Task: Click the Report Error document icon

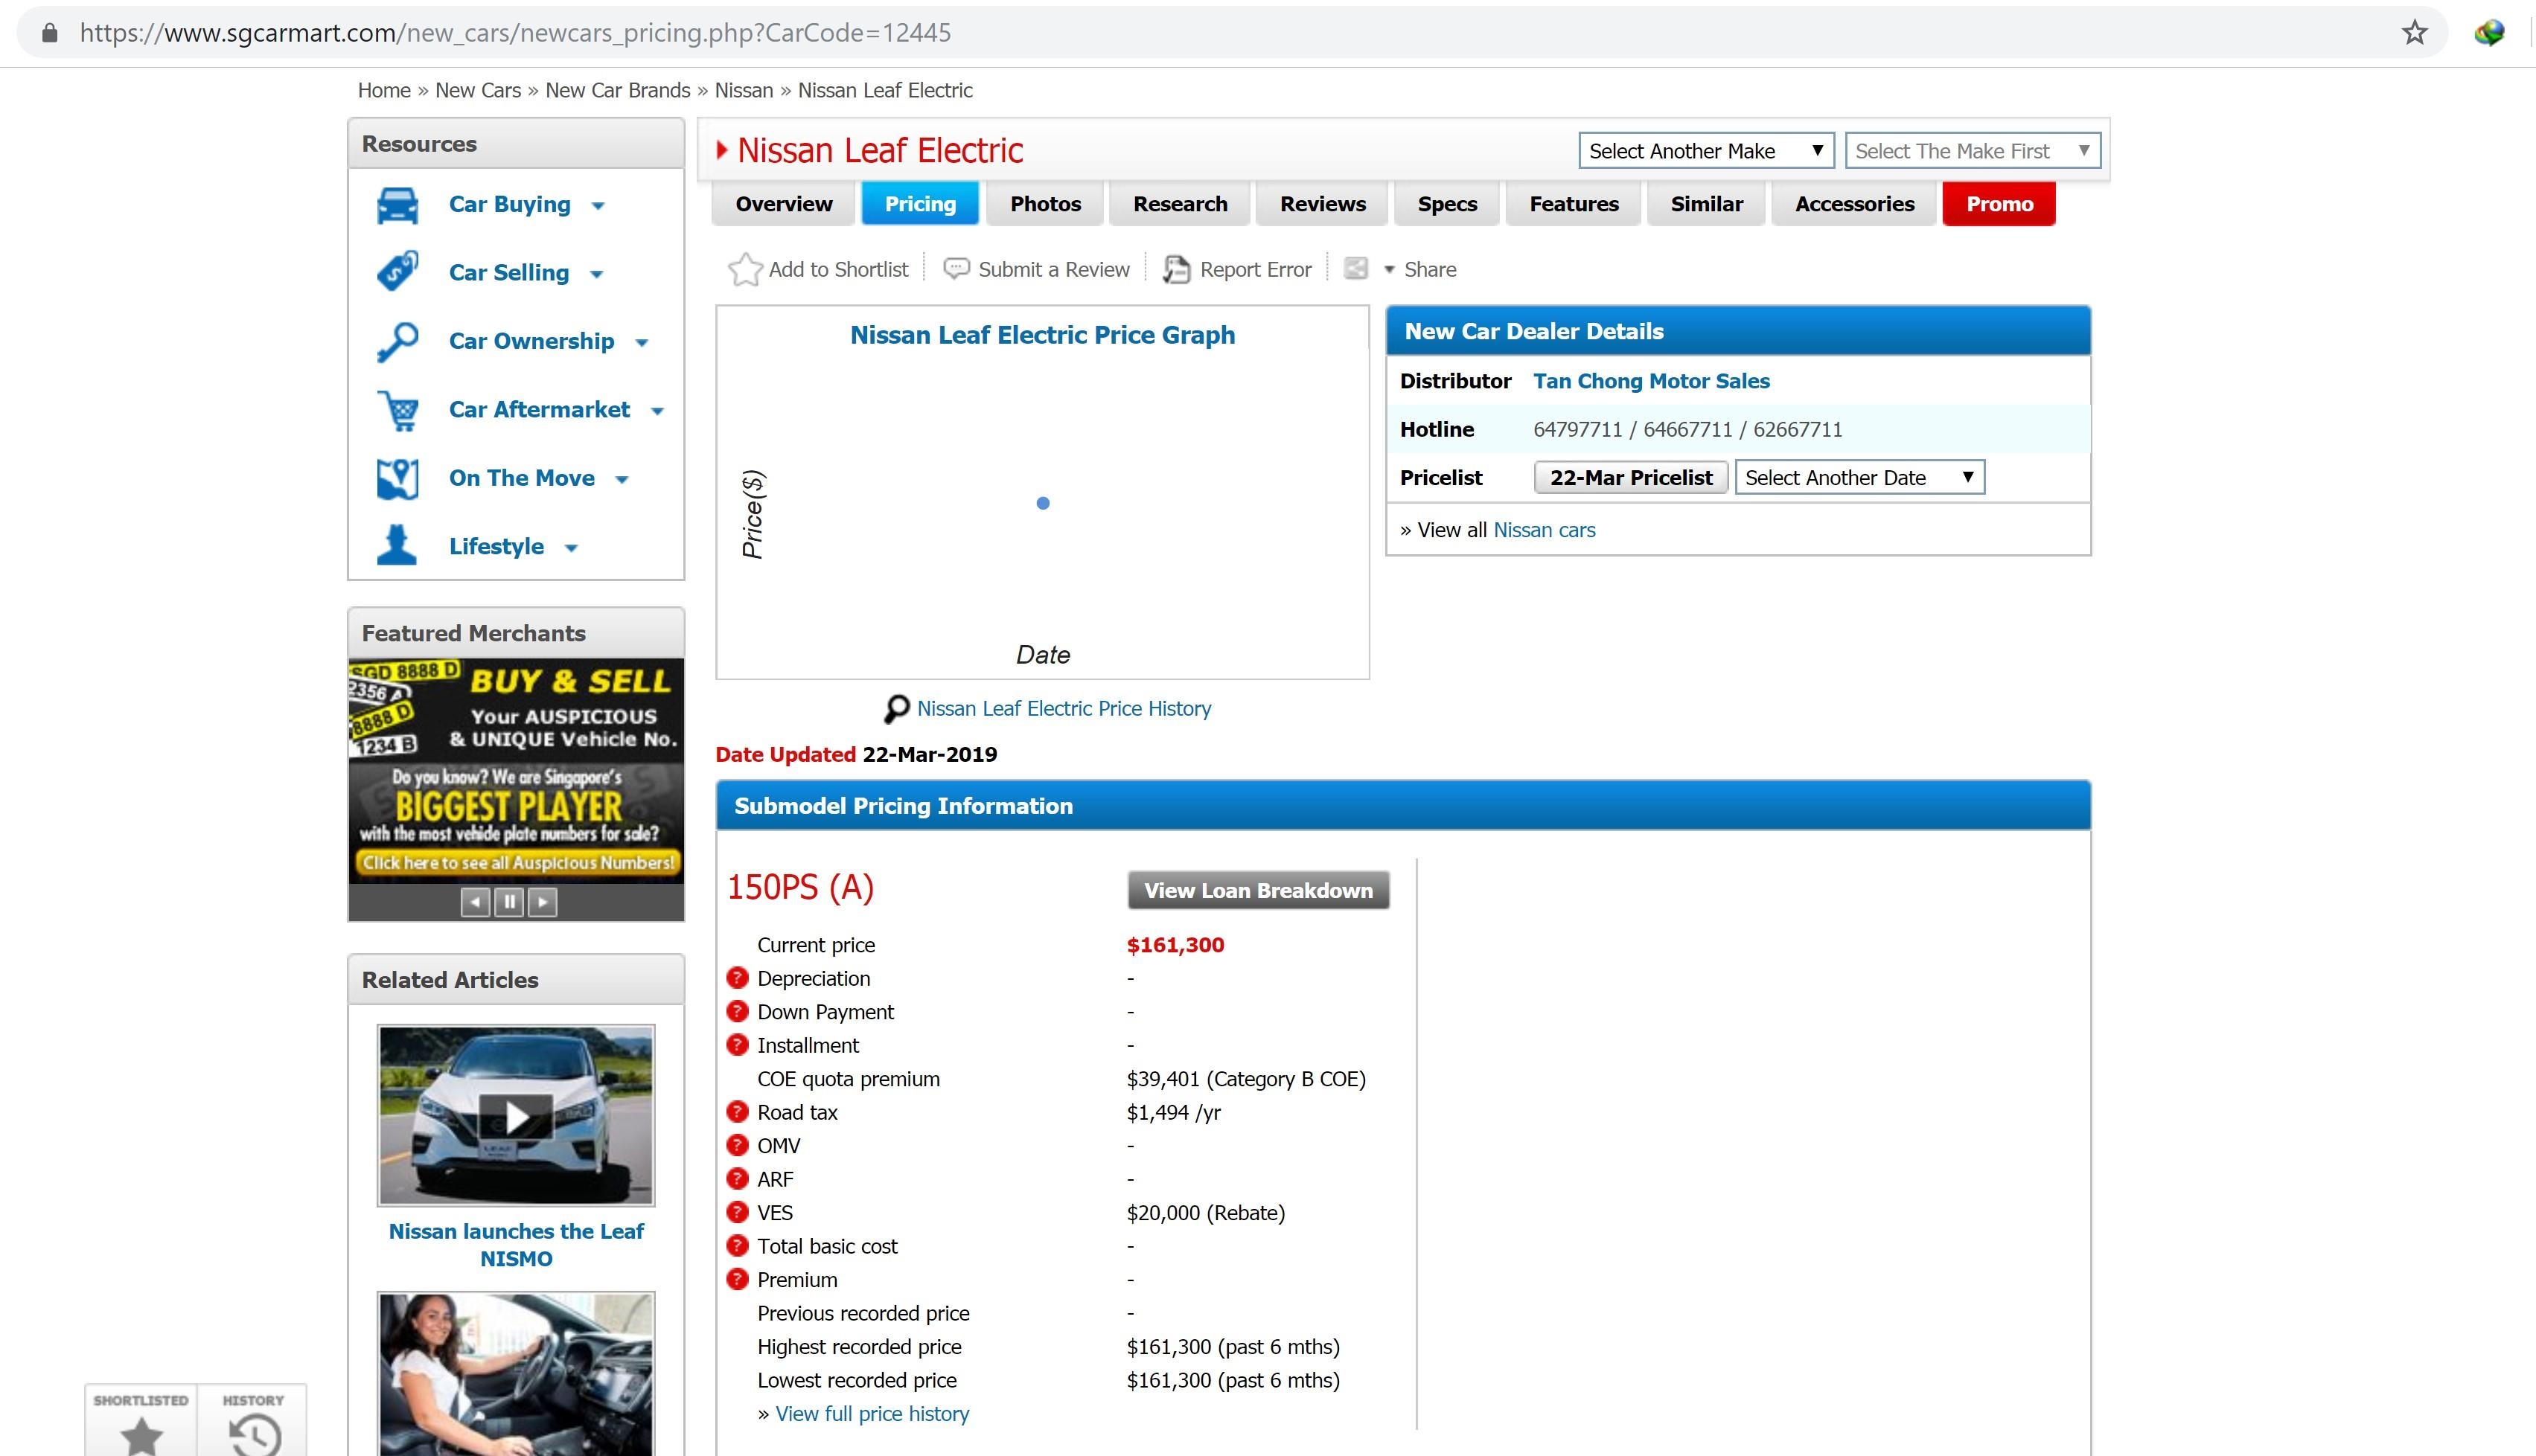Action: (1177, 269)
